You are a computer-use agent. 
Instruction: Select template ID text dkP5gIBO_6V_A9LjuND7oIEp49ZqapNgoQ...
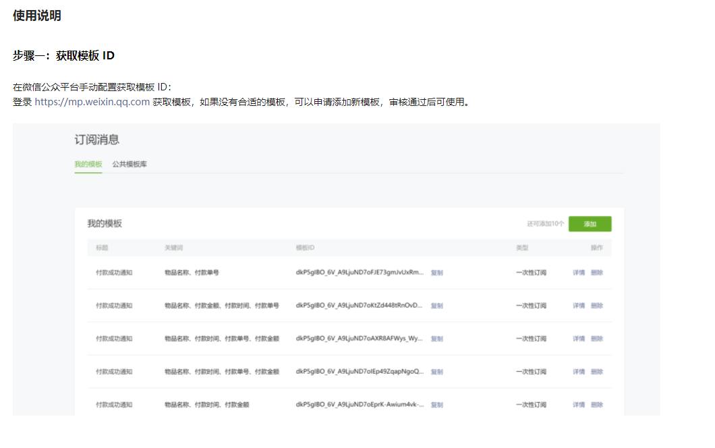(x=360, y=371)
